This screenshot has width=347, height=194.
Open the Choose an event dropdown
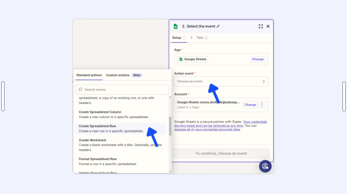(221, 81)
